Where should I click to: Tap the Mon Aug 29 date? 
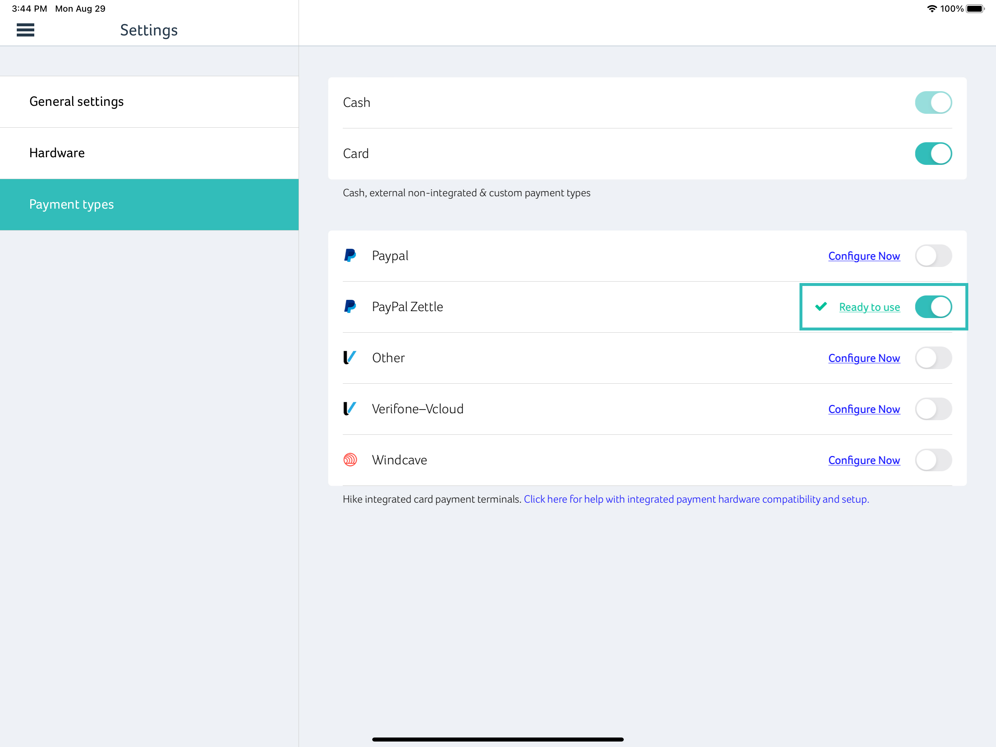click(80, 8)
